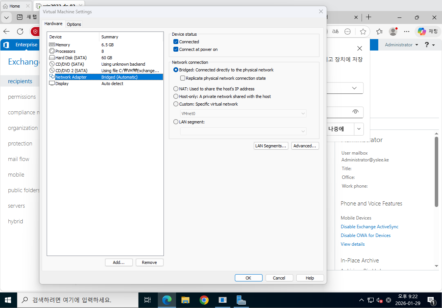The height and width of the screenshot is (308, 442).
Task: Open the notification center icon
Action: point(431,300)
